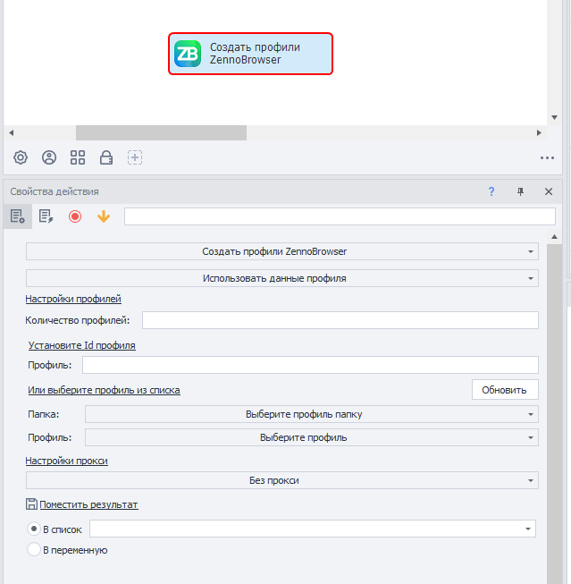Screen dimensions: 571x584
Task: Select the Создать профили ZennoBrowser action block
Action: tap(250, 54)
